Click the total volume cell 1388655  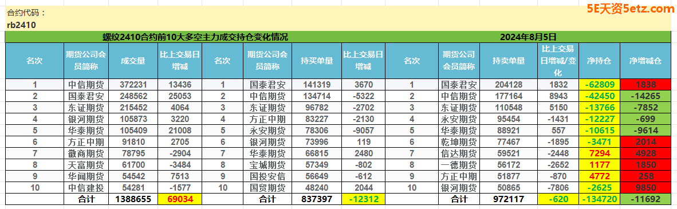(133, 199)
